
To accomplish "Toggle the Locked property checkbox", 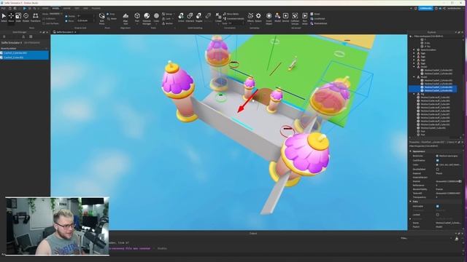I will click(x=438, y=215).
